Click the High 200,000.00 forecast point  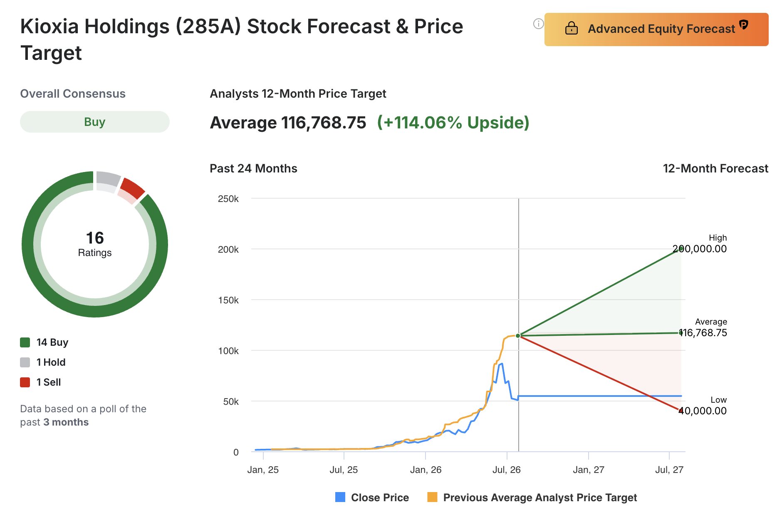point(681,249)
